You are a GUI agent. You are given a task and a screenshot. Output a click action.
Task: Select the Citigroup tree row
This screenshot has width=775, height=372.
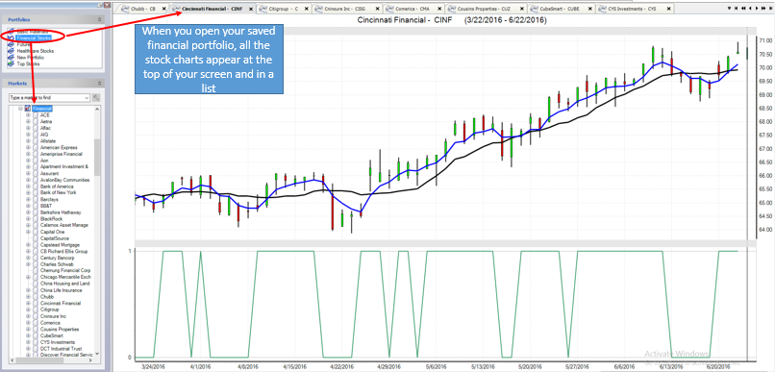pos(49,310)
